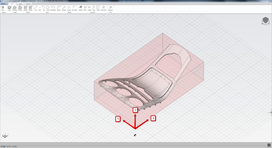
Task: Choose the Z-position tool
Action: click(15, 8)
